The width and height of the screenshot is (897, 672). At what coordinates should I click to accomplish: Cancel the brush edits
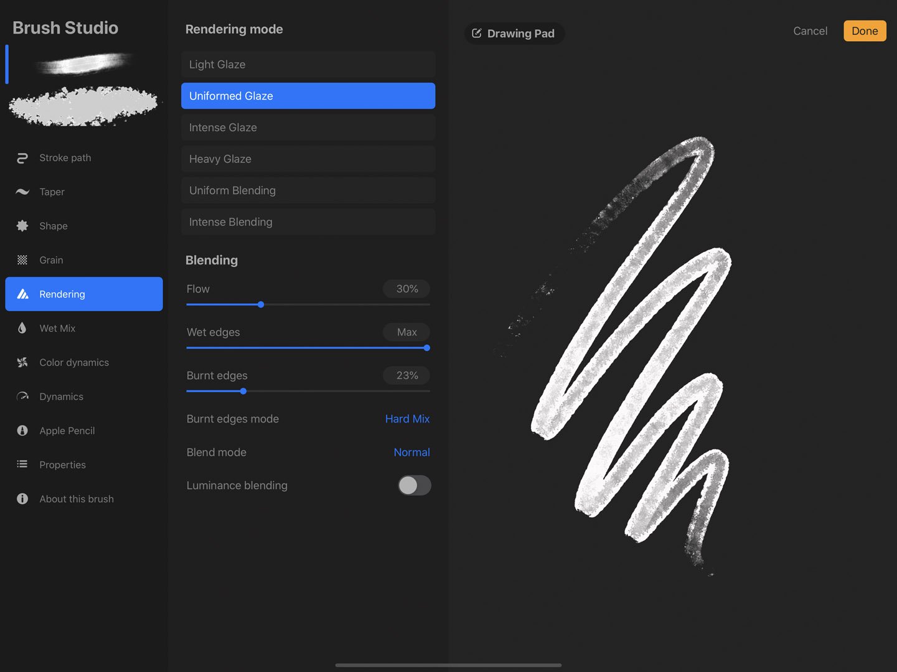[810, 30]
